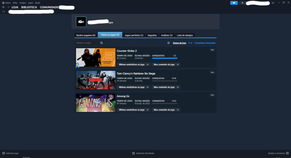Viewport: 291px width, 158px height.
Task: Open the more options menu for Rainbow Six Siege
Action: click(212, 72)
